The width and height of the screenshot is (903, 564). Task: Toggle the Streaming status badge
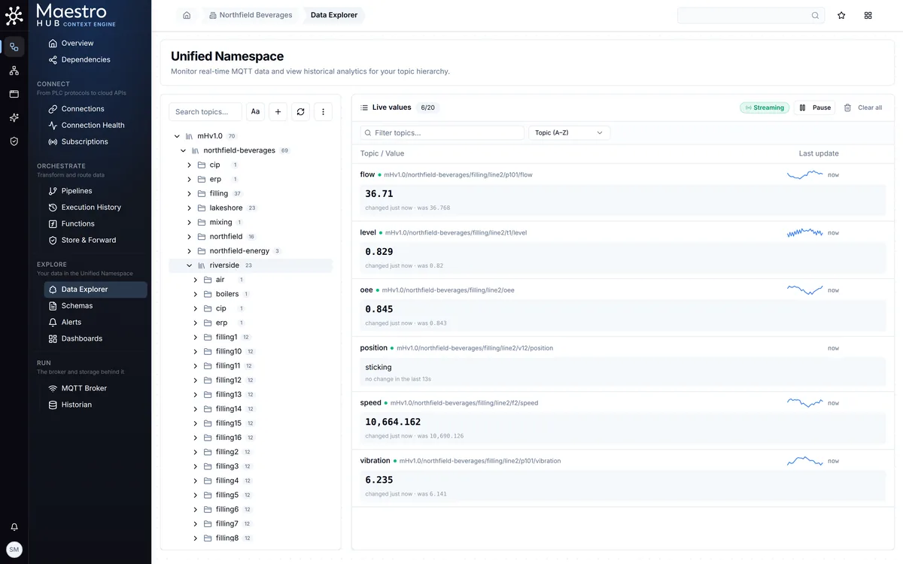765,108
